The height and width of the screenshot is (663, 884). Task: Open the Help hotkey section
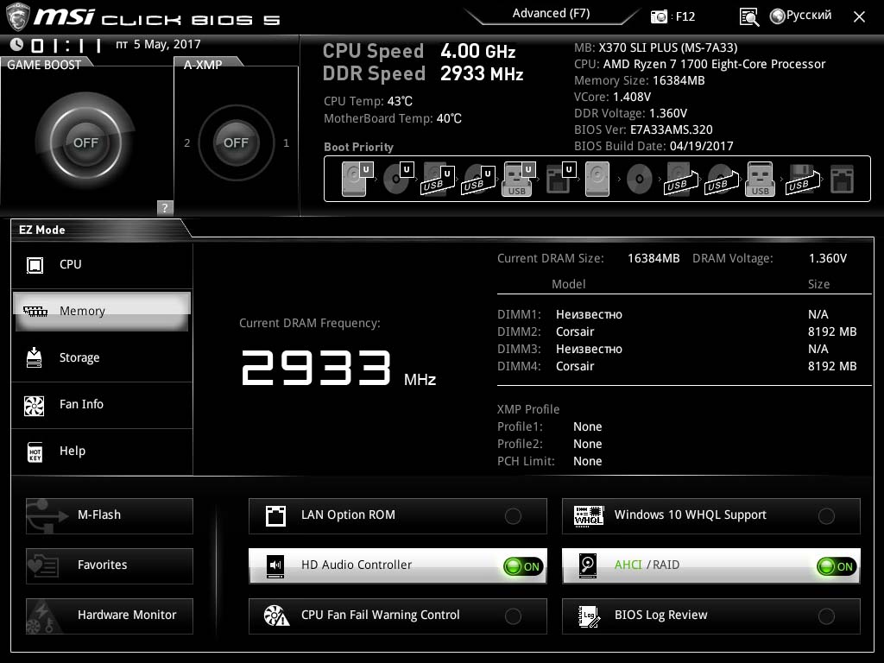pyautogui.click(x=102, y=451)
